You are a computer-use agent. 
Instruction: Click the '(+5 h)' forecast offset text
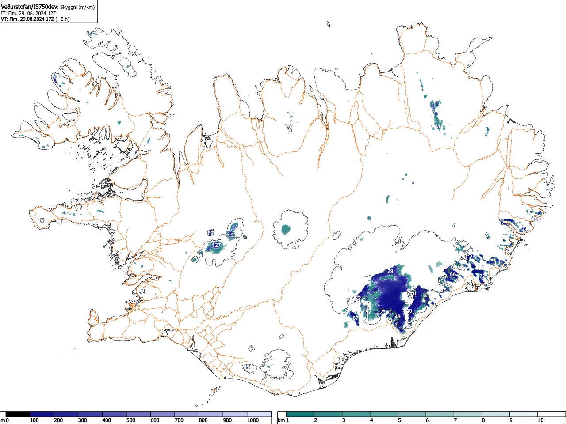pyautogui.click(x=62, y=19)
